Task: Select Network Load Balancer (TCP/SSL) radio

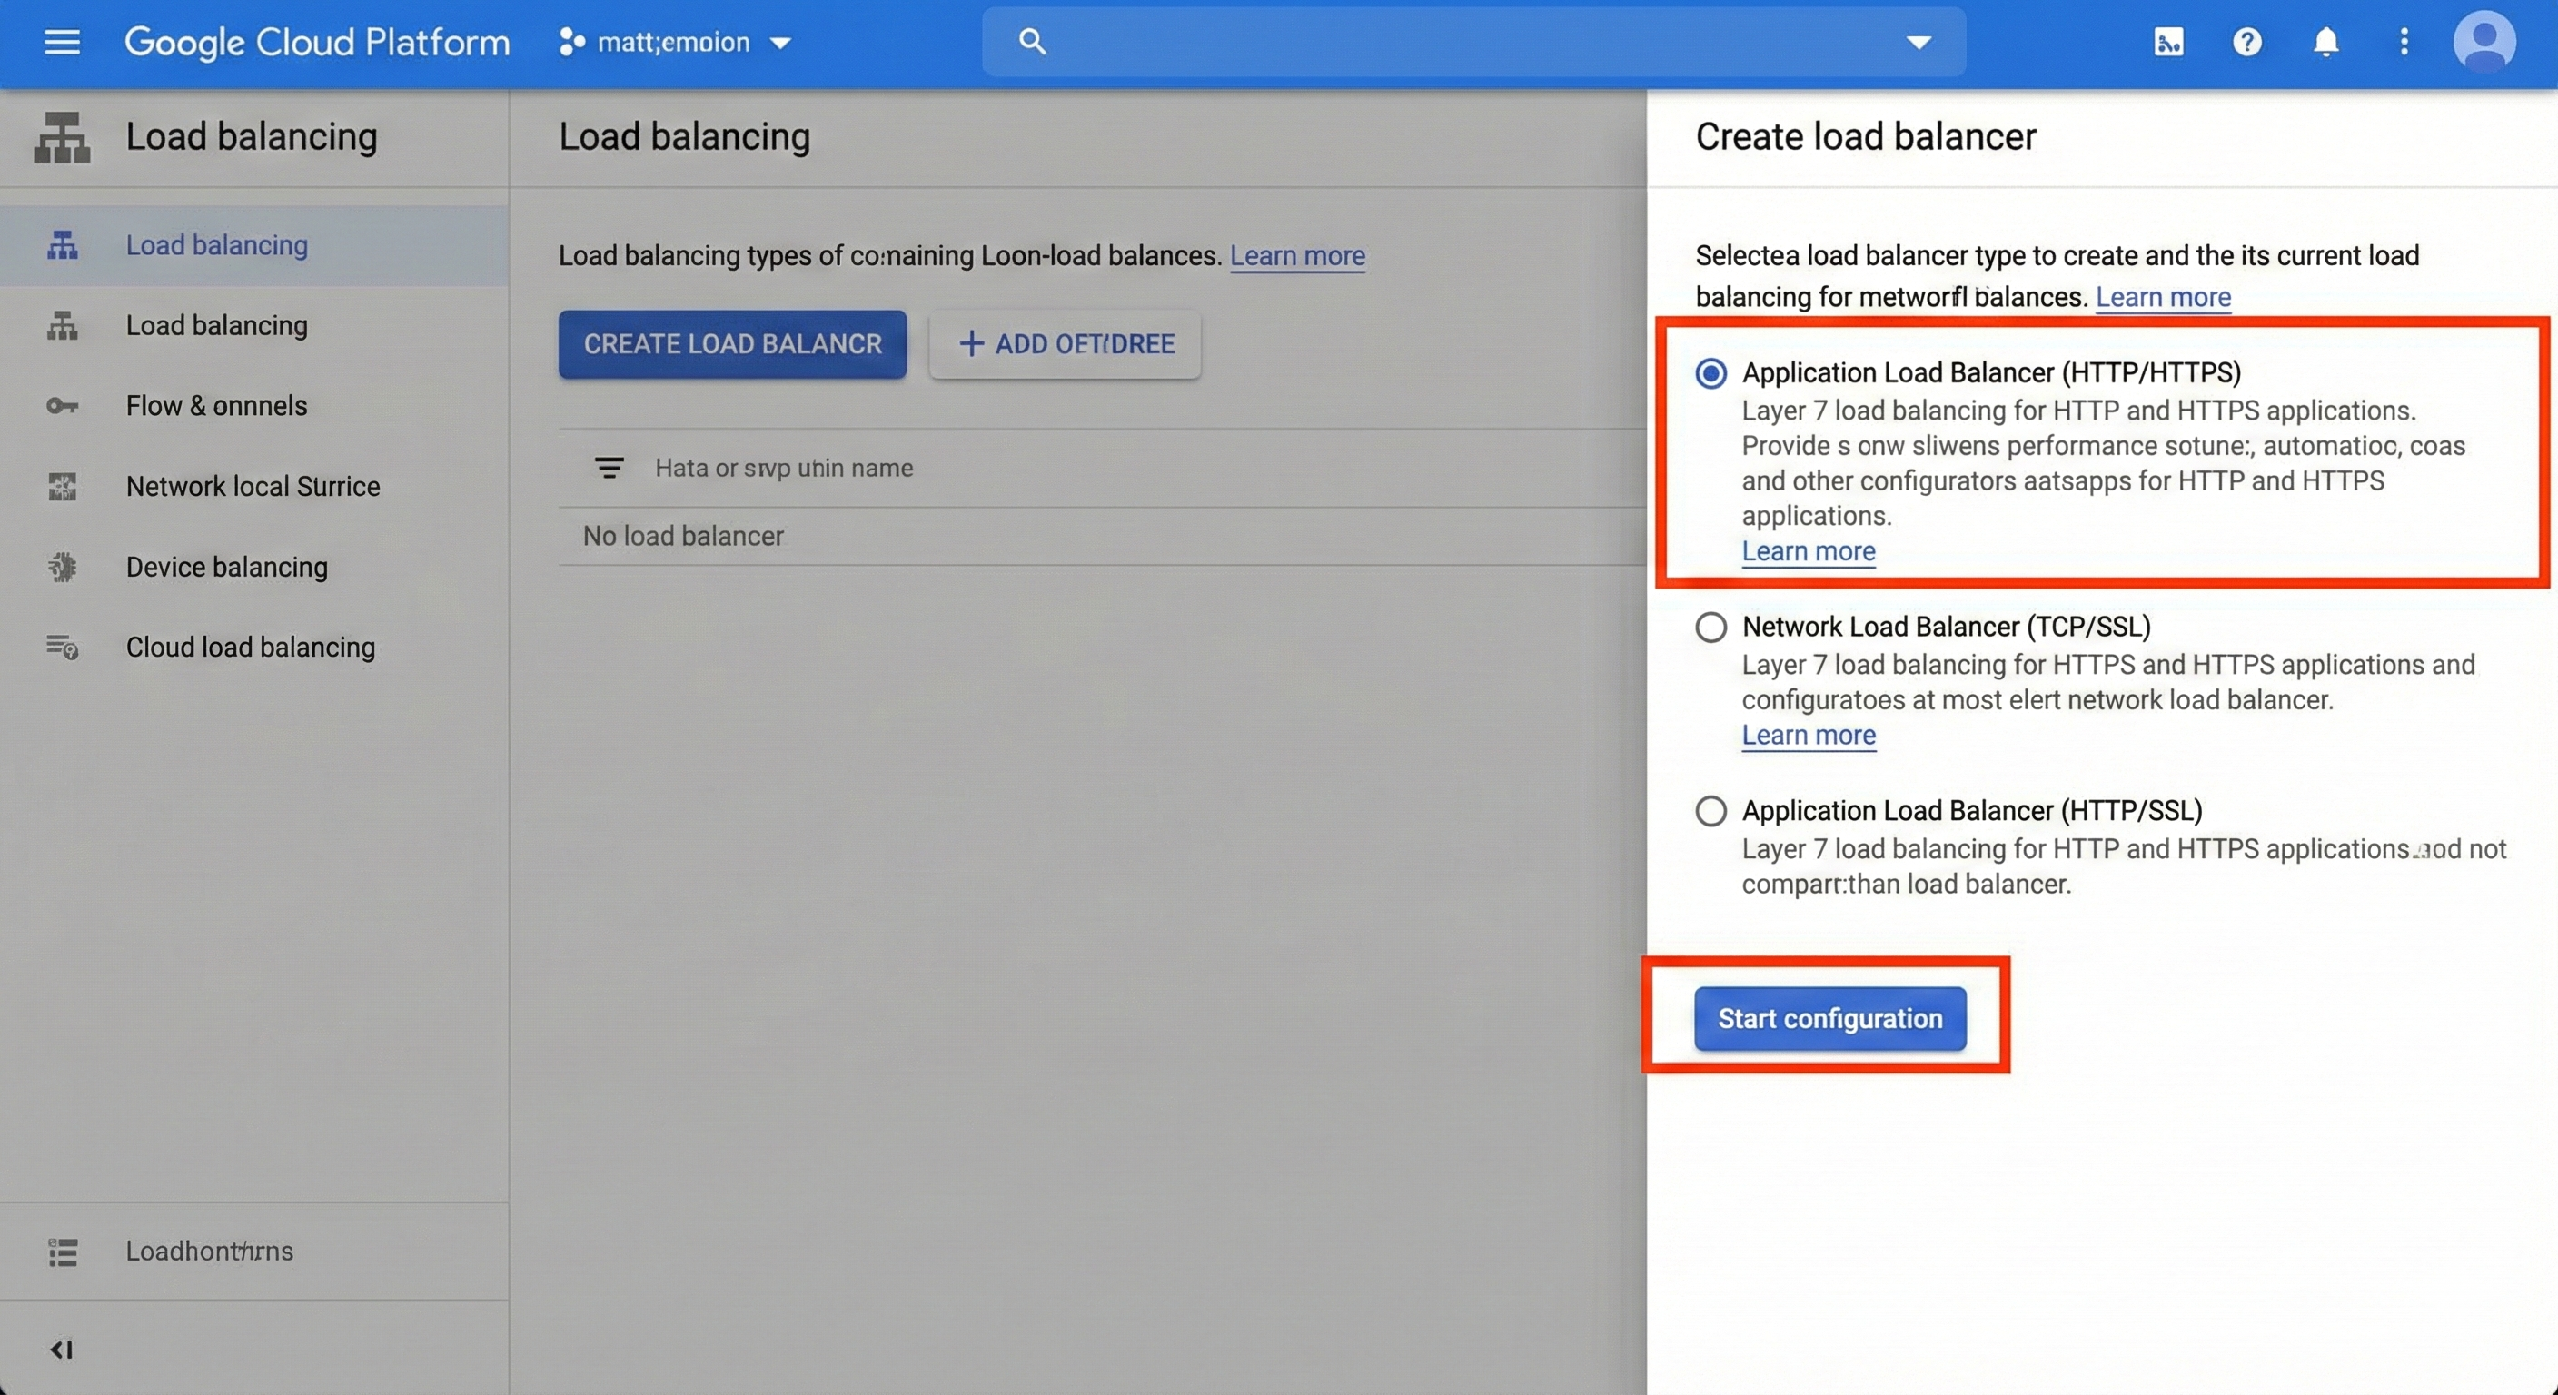Action: 1711,628
